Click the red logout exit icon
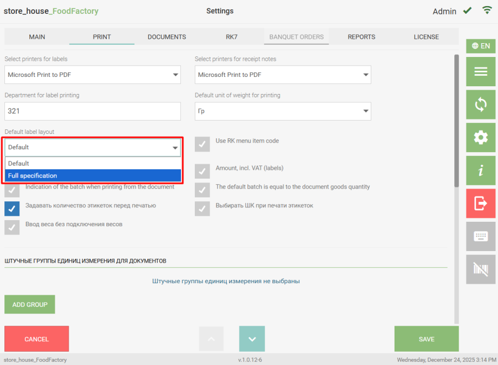 click(x=480, y=203)
